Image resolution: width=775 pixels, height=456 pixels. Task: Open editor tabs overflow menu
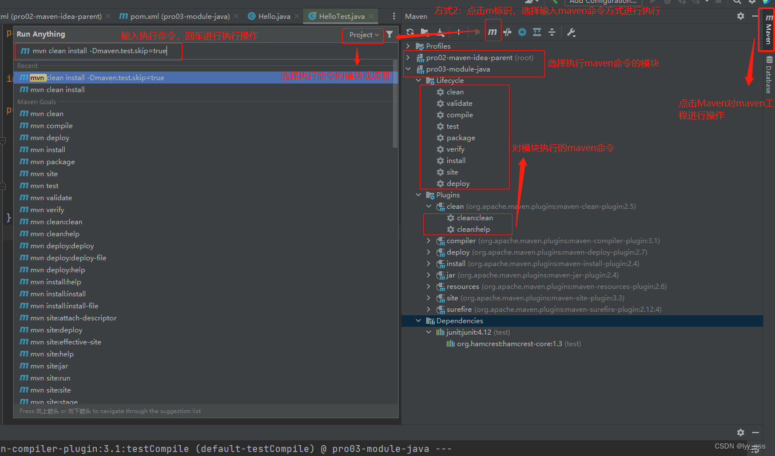394,17
